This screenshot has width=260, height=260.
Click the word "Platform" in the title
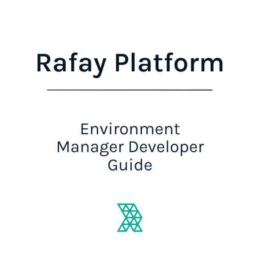(170, 63)
